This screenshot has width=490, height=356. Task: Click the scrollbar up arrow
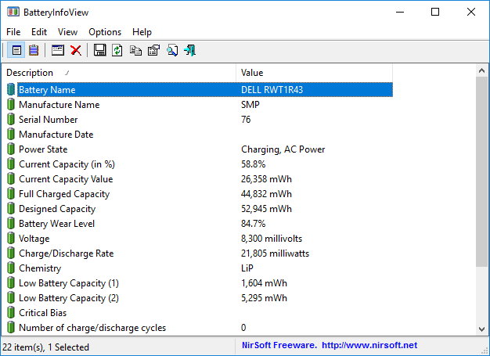pyautogui.click(x=481, y=71)
